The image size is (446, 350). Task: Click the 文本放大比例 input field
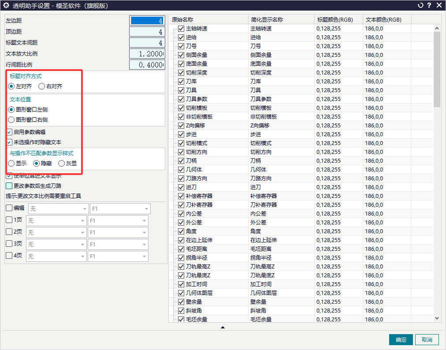point(147,54)
